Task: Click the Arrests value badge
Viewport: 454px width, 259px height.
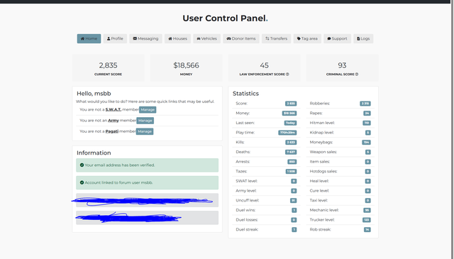Action: pos(292,162)
